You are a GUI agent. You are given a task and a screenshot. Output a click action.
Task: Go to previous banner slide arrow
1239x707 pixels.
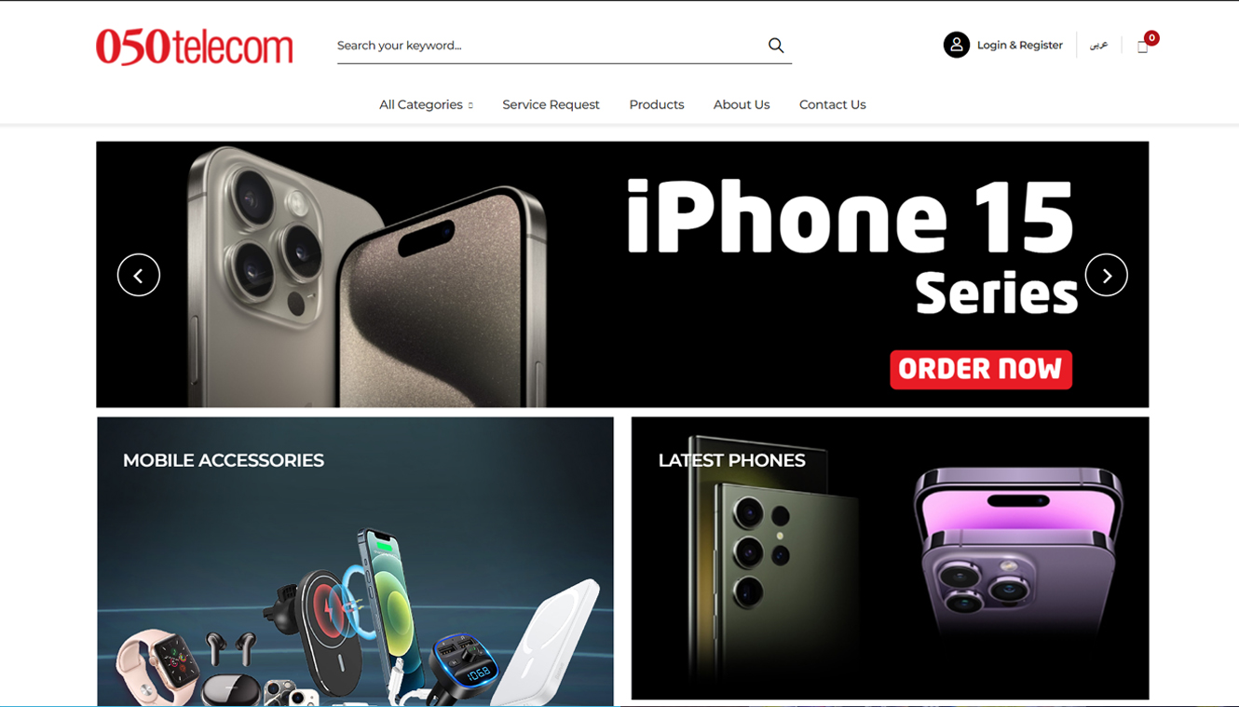click(x=139, y=275)
